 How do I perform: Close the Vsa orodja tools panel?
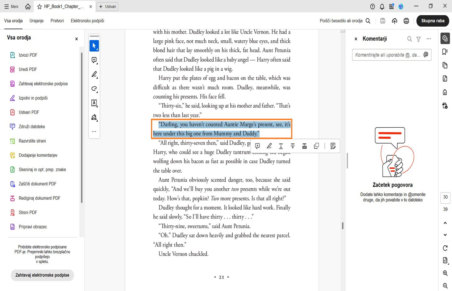point(77,39)
